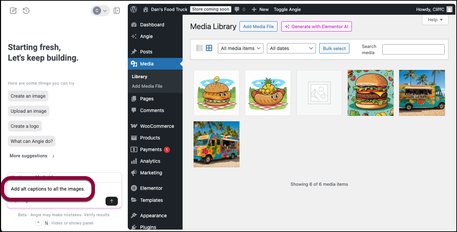
Task: Collapse the Angie side panel icon
Action: (x=116, y=11)
